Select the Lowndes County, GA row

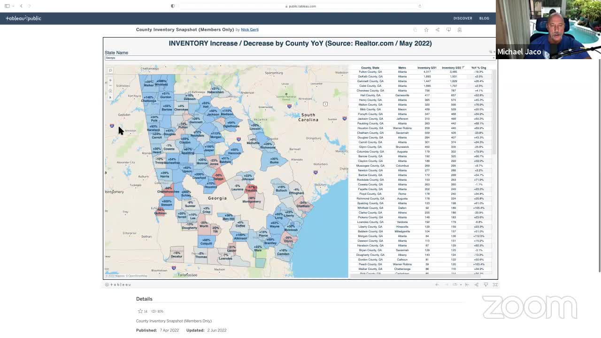point(420,222)
